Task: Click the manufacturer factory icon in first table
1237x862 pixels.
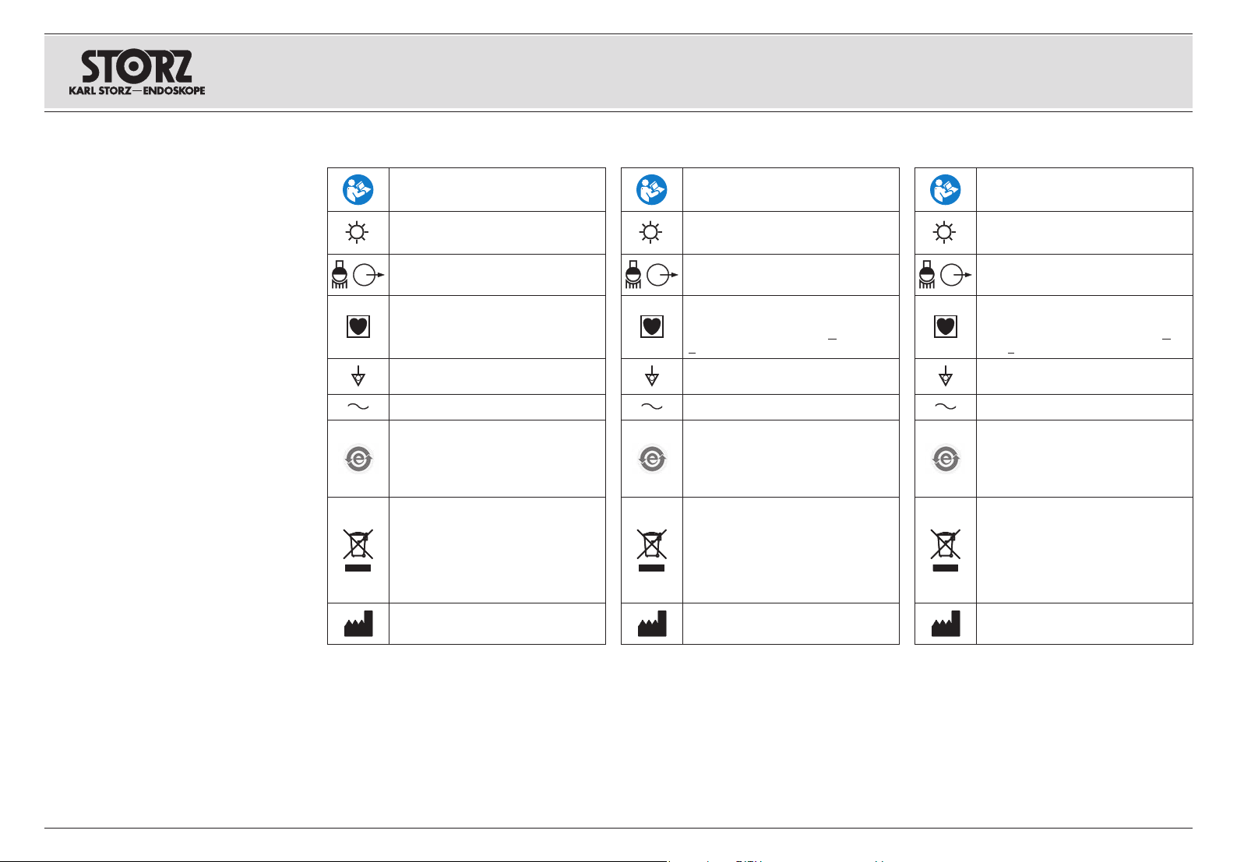Action: (x=358, y=623)
